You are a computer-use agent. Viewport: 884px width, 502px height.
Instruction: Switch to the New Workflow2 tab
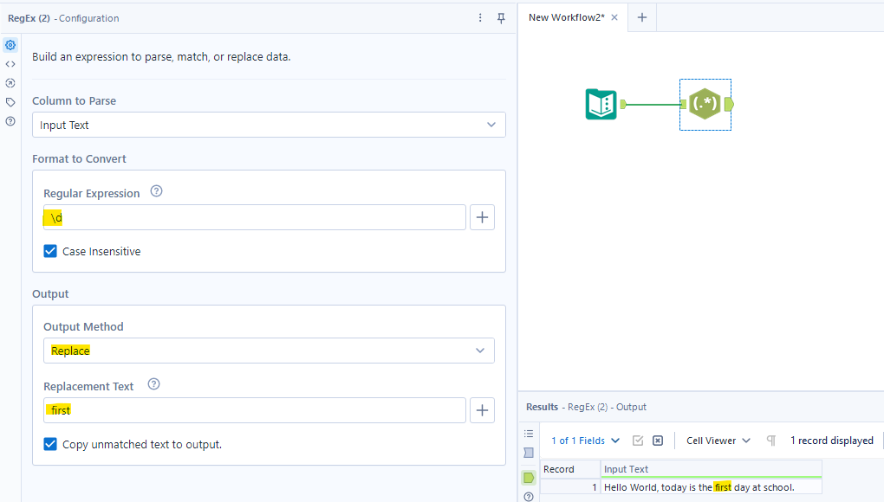pos(566,17)
